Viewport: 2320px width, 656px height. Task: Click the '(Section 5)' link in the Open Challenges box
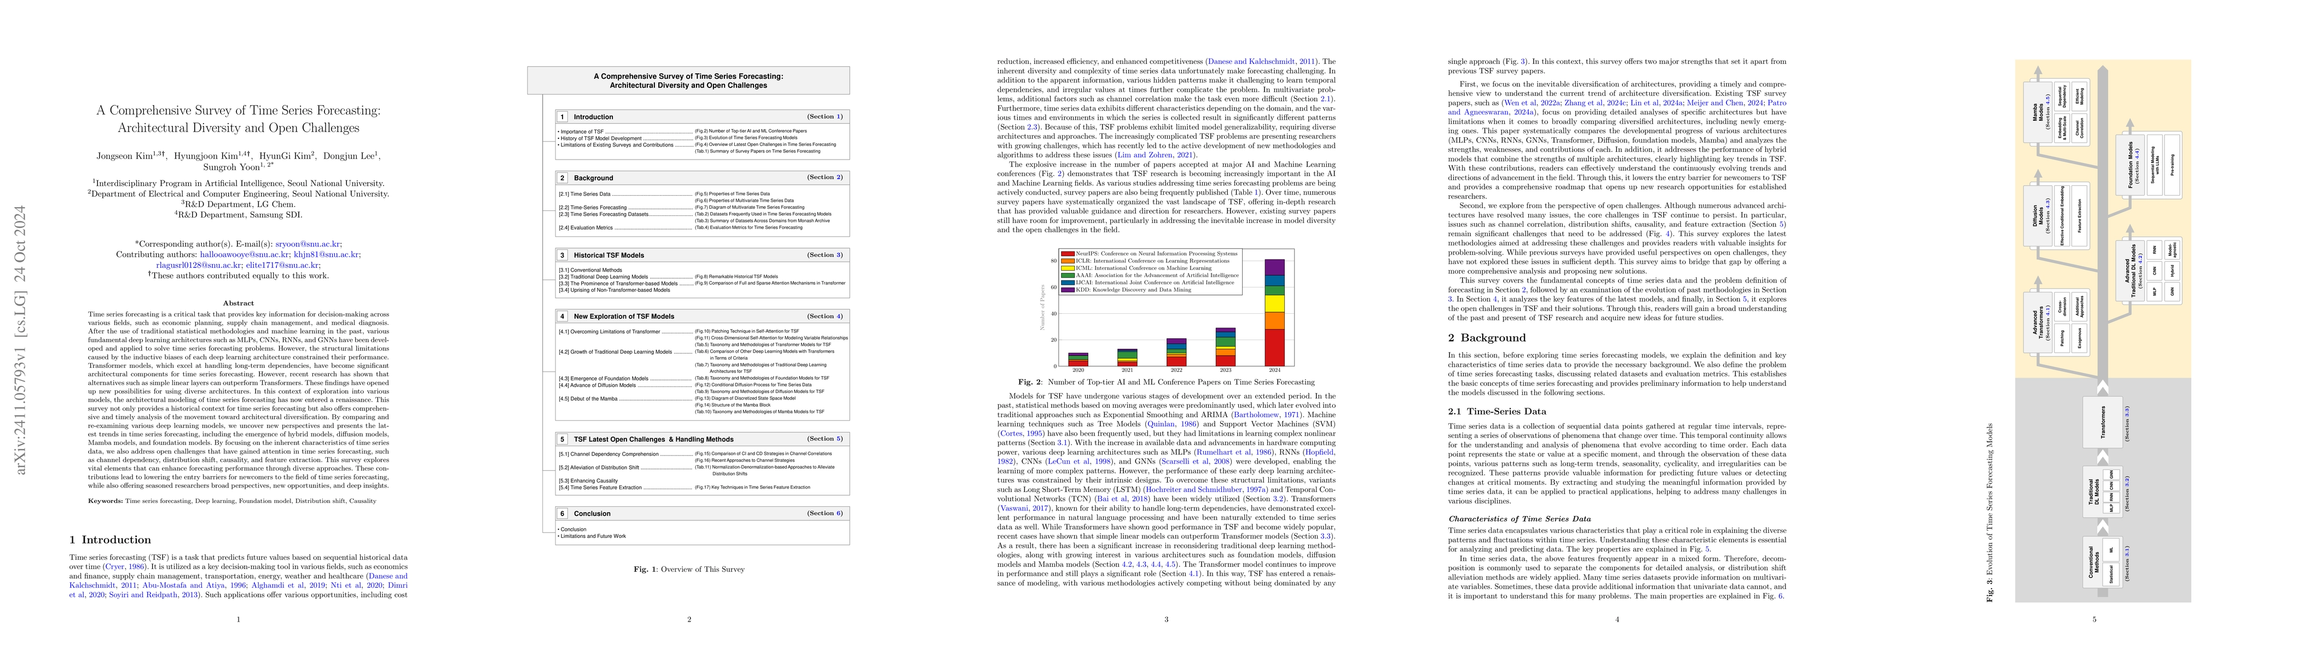pos(825,439)
